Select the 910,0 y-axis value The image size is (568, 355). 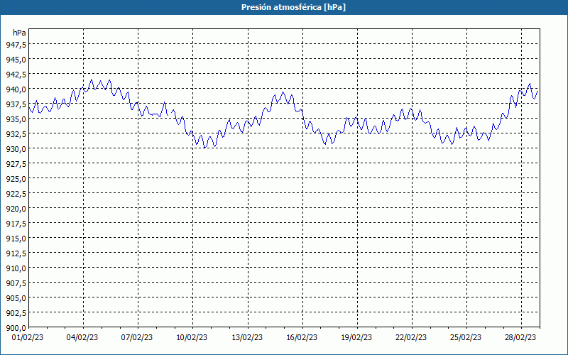pos(16,268)
